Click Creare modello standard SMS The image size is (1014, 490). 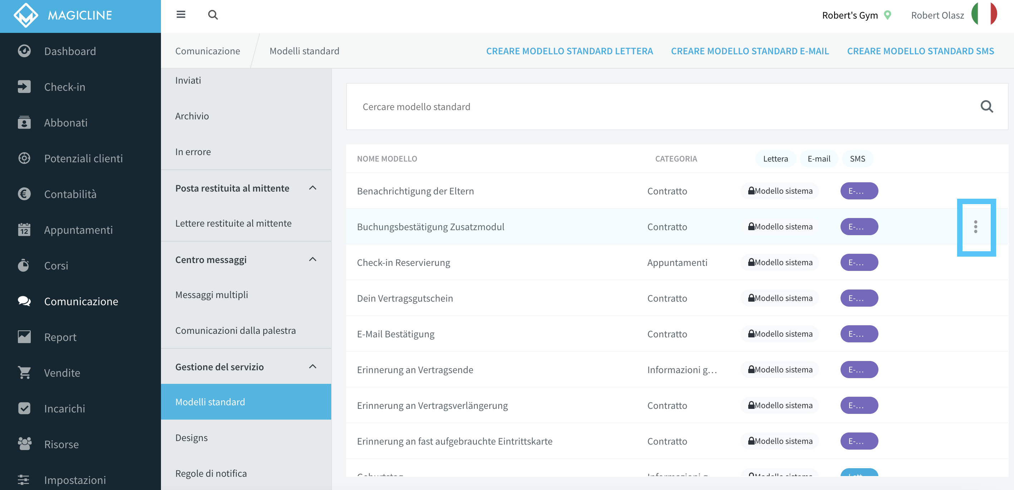pyautogui.click(x=920, y=51)
